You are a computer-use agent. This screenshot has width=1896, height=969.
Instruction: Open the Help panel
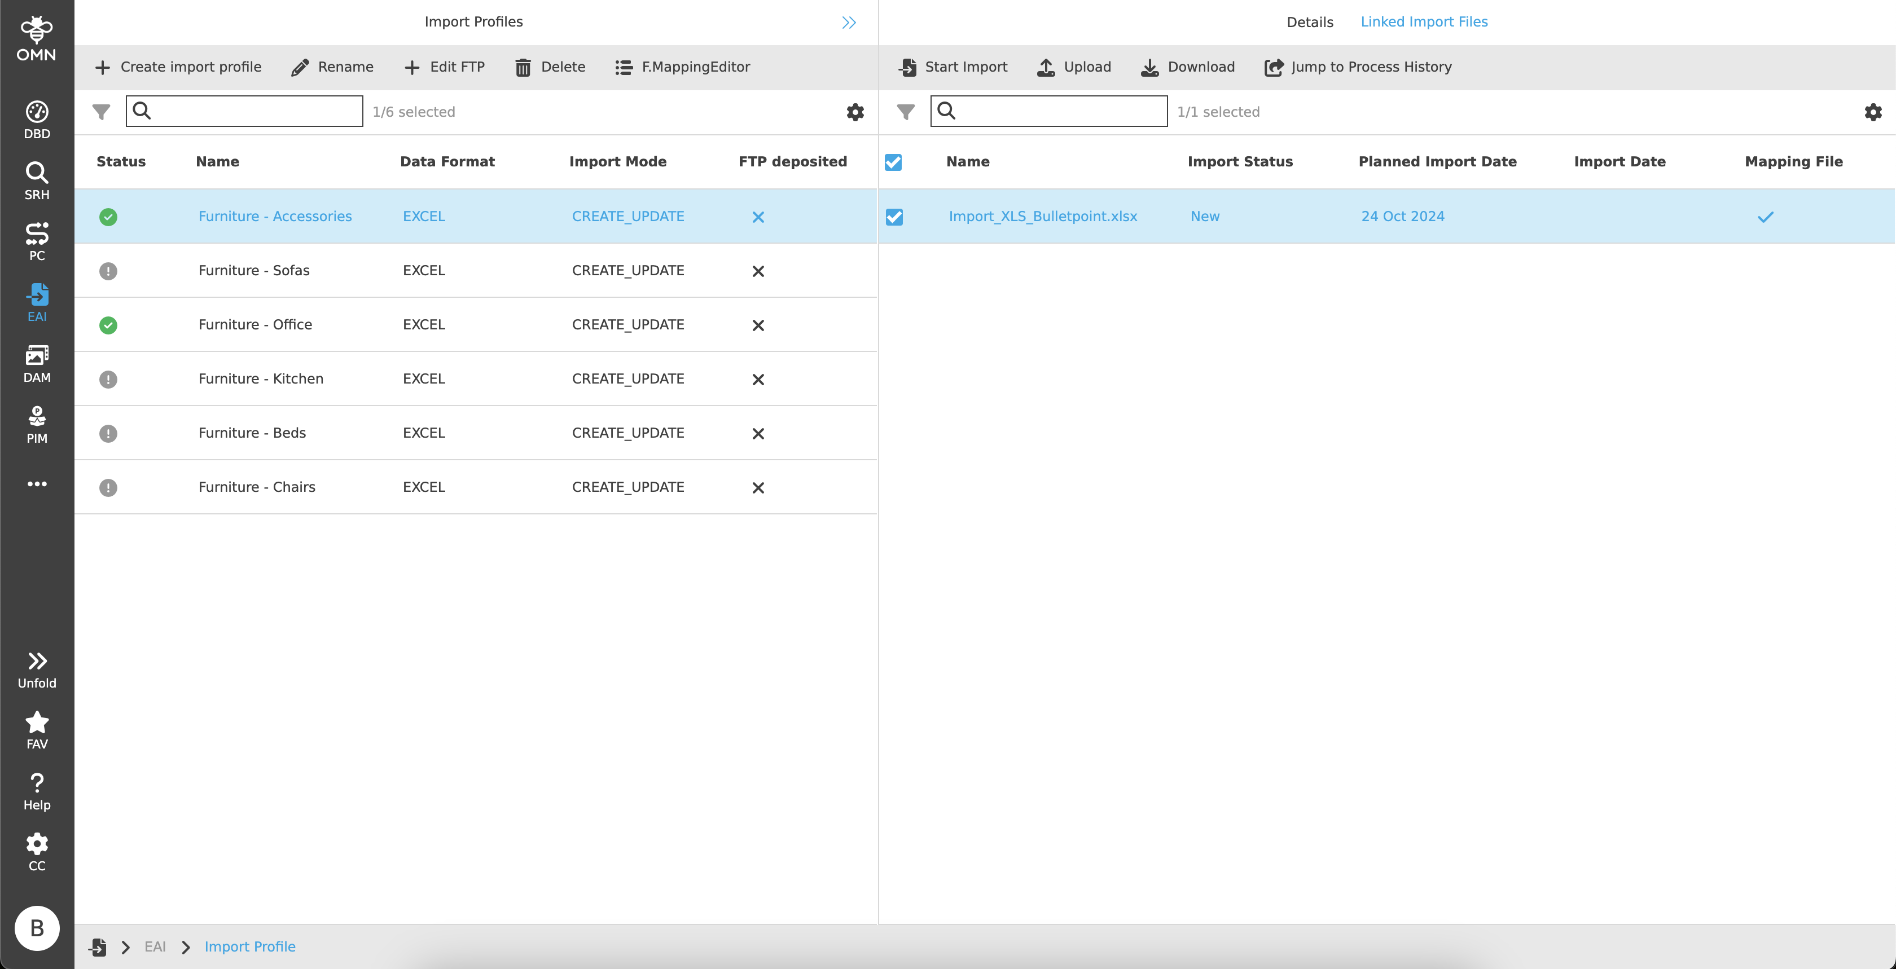[36, 789]
